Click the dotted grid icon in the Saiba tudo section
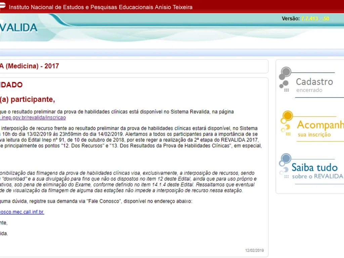The height and width of the screenshot is (258, 344). point(287,176)
